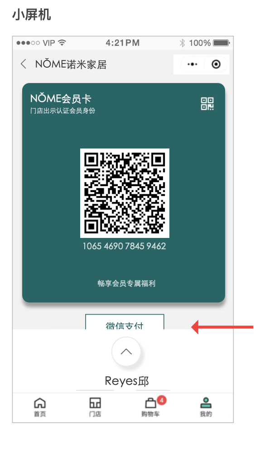279x455 pixels.
Task: Tap the circular close target icon
Action: (x=216, y=64)
